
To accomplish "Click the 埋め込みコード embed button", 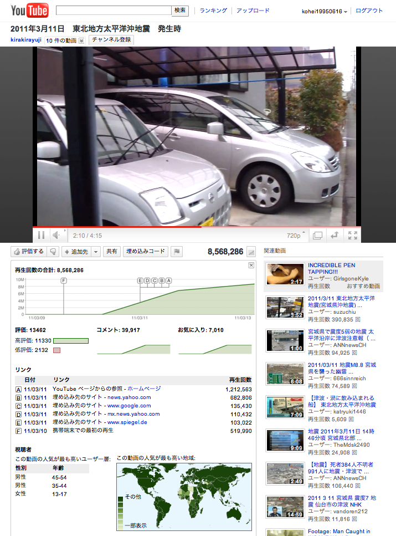I will click(x=145, y=252).
